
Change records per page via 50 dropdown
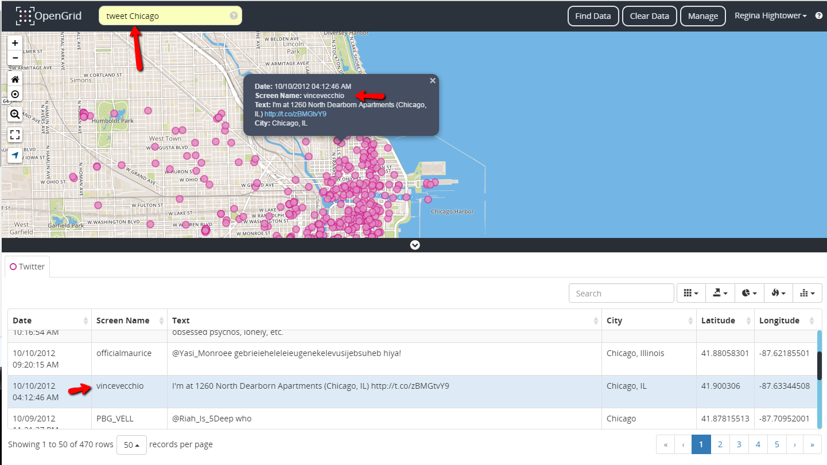[x=131, y=445]
